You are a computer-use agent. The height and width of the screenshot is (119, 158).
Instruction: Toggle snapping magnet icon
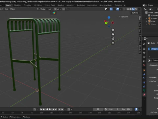tap(55, 9)
